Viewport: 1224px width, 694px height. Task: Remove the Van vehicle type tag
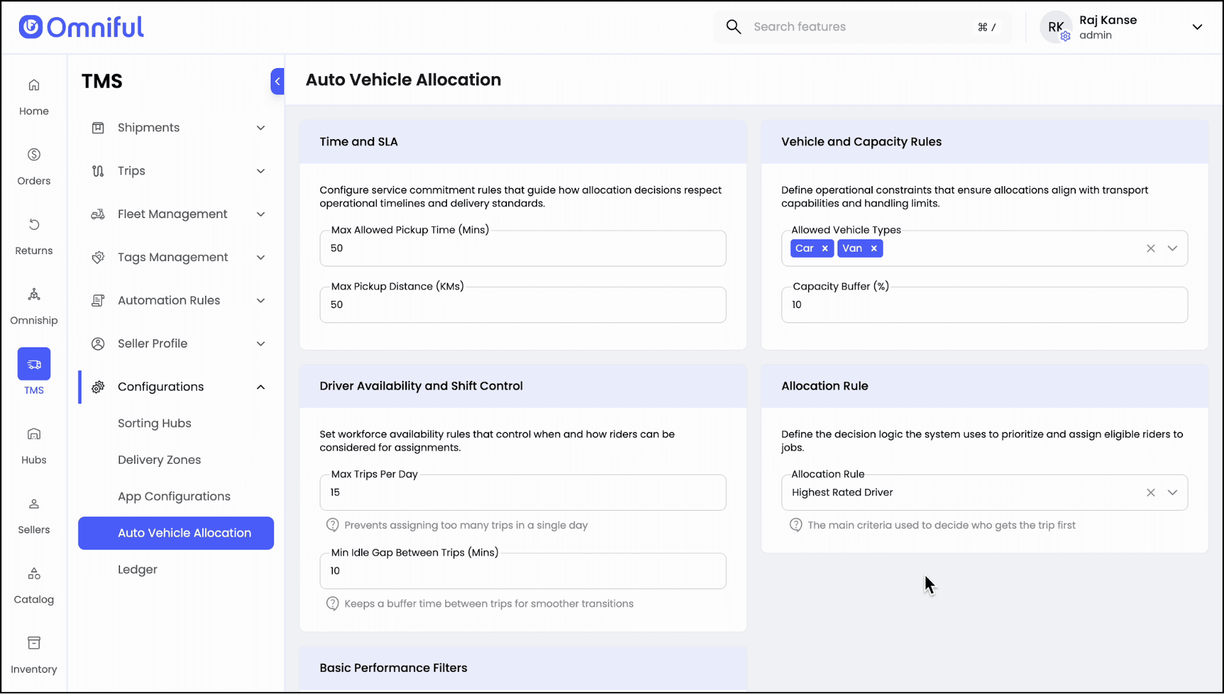coord(874,249)
